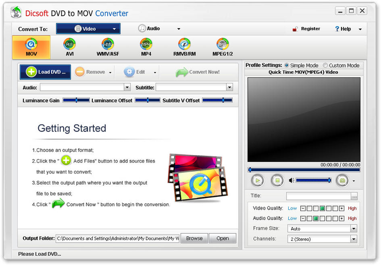Select the AVI output format icon
The width and height of the screenshot is (381, 265).
point(69,48)
